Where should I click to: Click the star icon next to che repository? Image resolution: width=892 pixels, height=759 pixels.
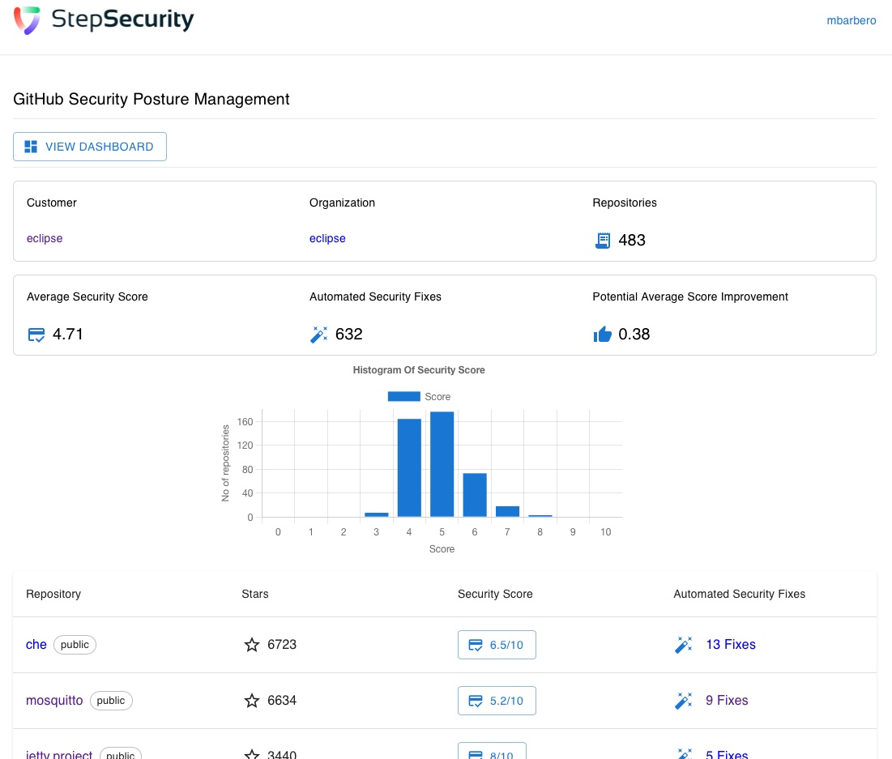tap(252, 645)
